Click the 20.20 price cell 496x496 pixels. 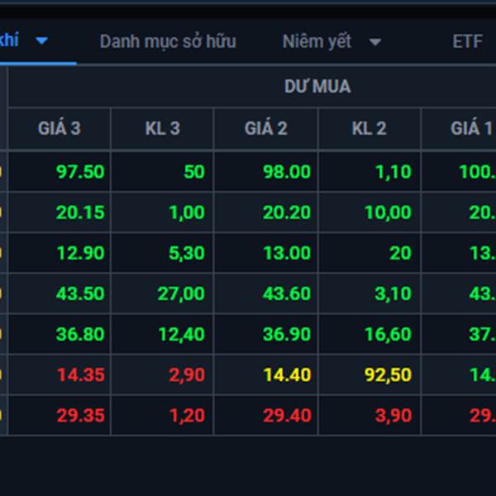(x=266, y=212)
